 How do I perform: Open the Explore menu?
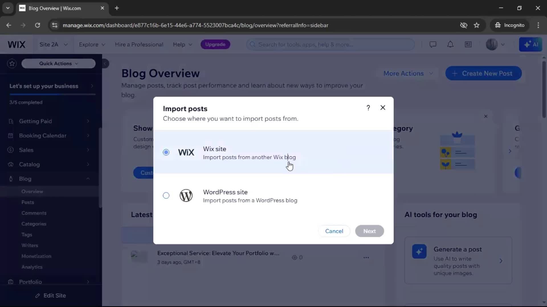[x=92, y=44]
